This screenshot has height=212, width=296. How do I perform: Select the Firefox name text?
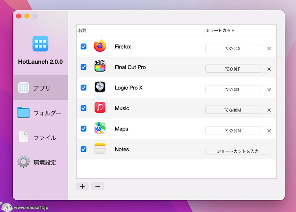pyautogui.click(x=123, y=46)
